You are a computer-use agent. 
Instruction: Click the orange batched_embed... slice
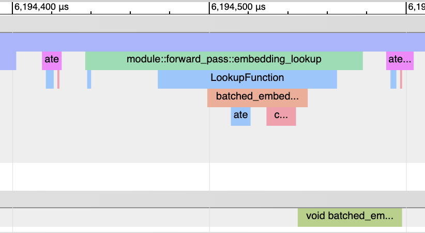click(x=257, y=96)
